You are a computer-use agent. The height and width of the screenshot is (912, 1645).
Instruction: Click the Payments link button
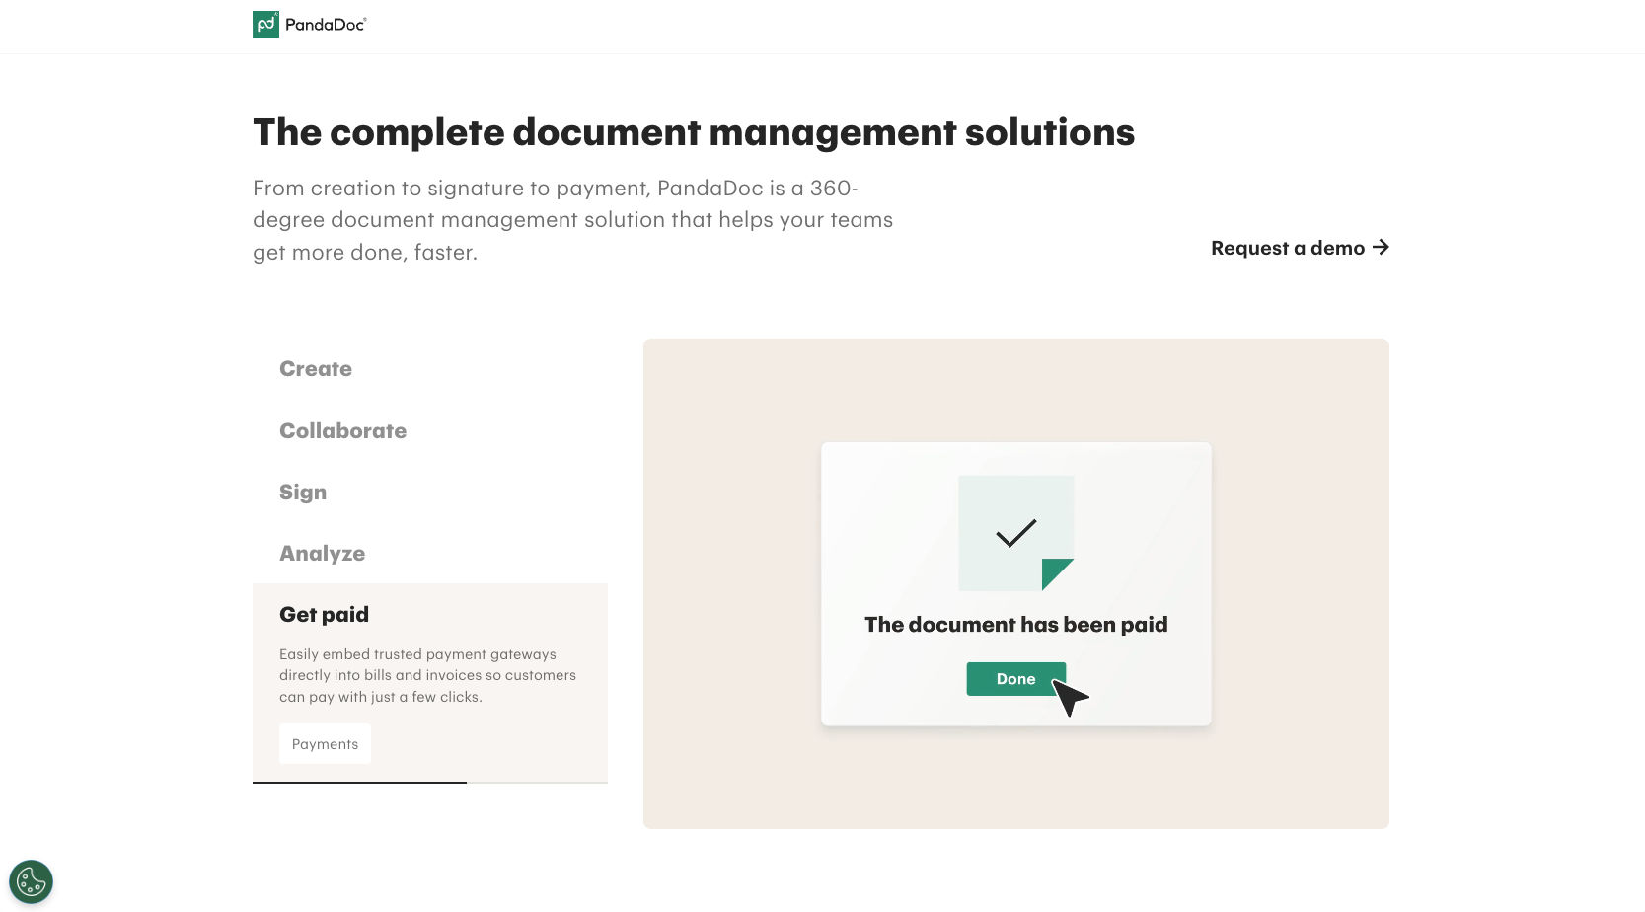(x=325, y=744)
